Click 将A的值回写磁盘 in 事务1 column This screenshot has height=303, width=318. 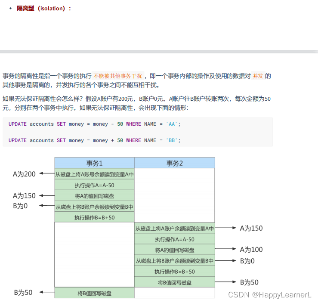click(x=95, y=196)
